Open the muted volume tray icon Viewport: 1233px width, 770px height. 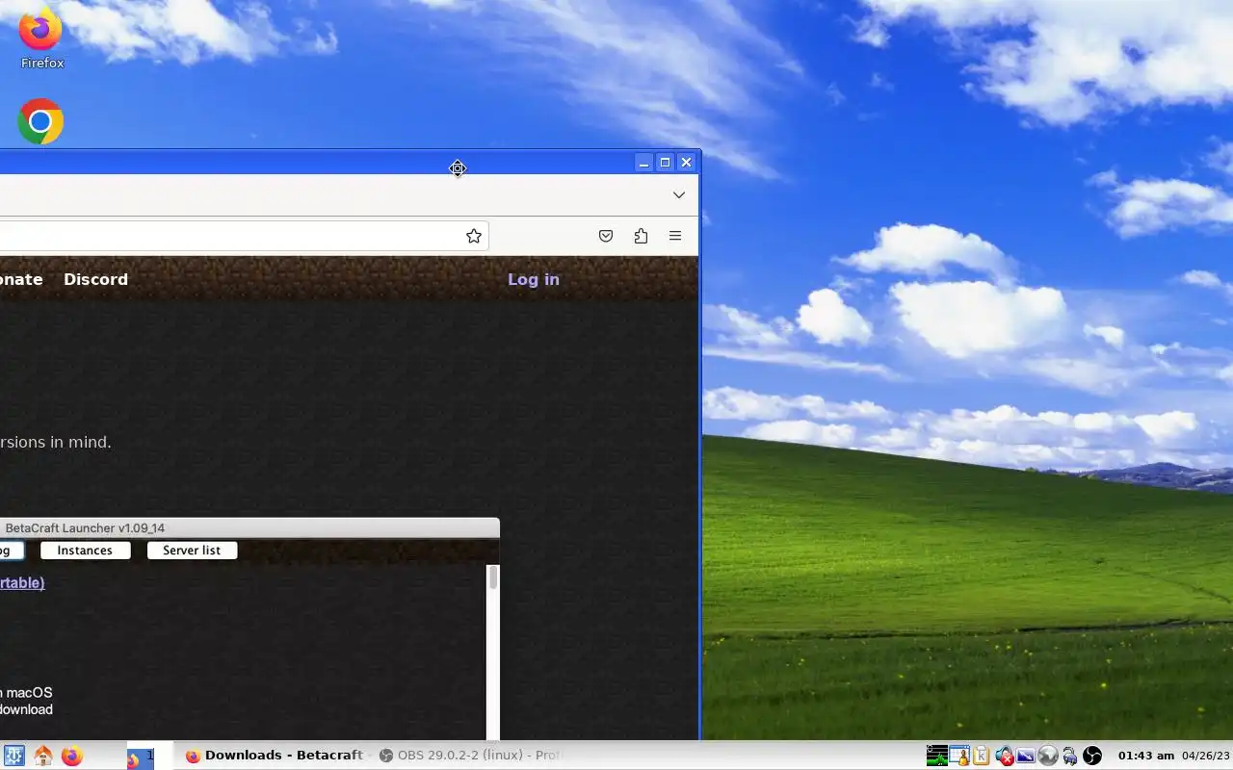1005,756
